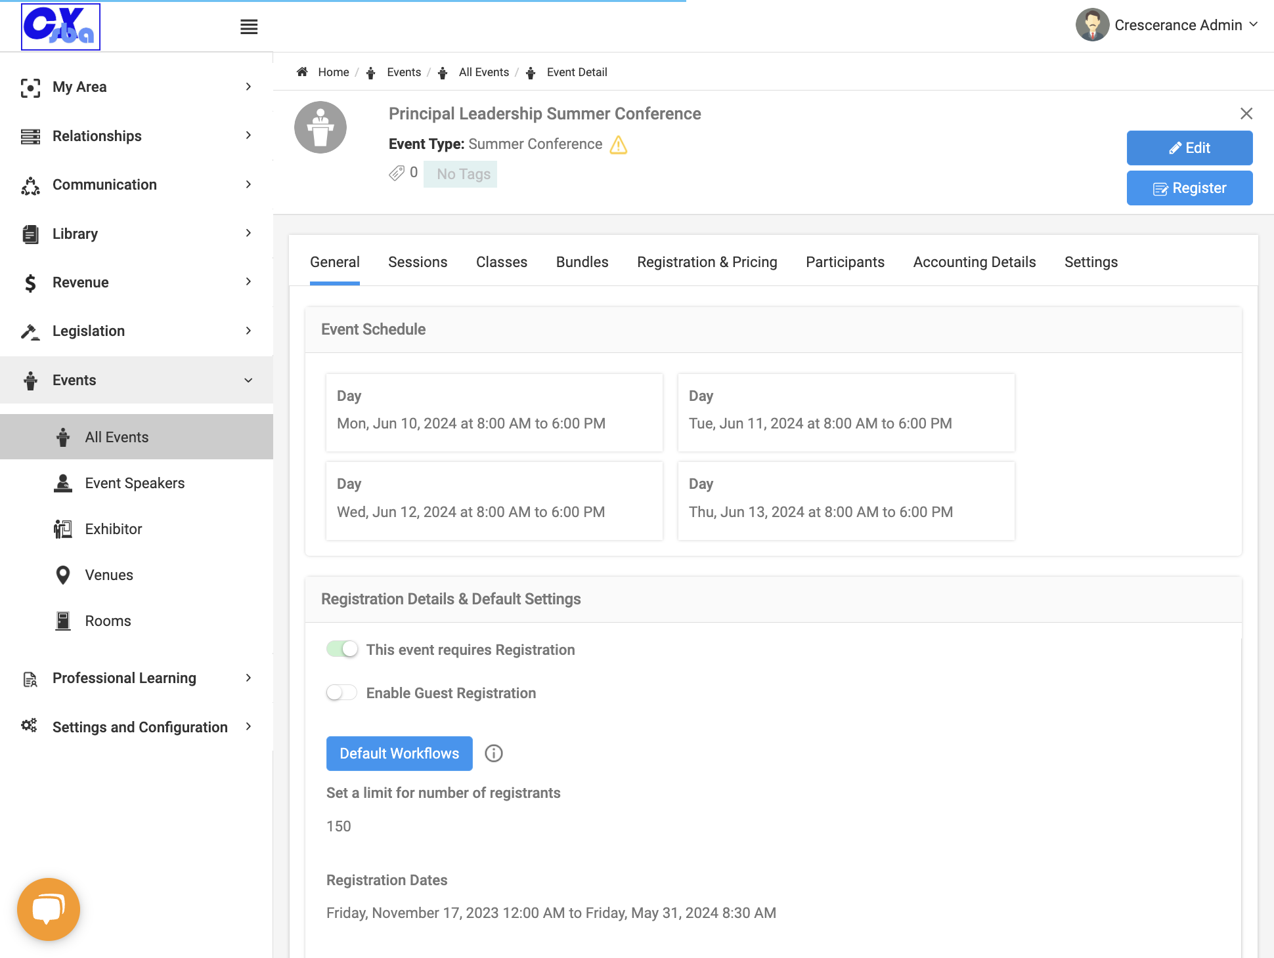
Task: Click the Venues map pin icon
Action: coord(63,575)
